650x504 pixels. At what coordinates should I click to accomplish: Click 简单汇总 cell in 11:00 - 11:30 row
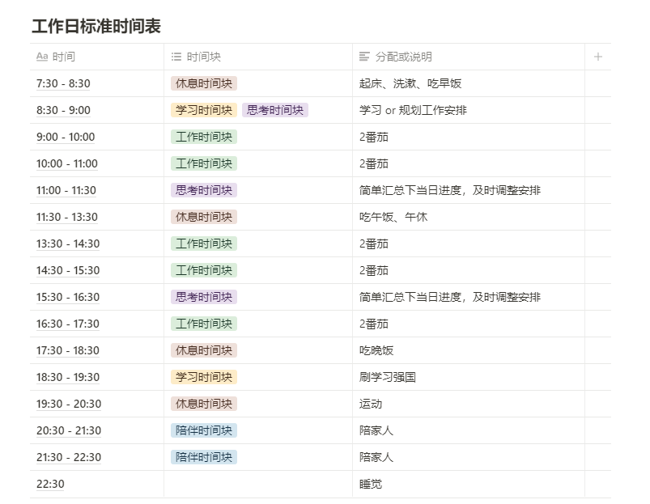pos(469,190)
